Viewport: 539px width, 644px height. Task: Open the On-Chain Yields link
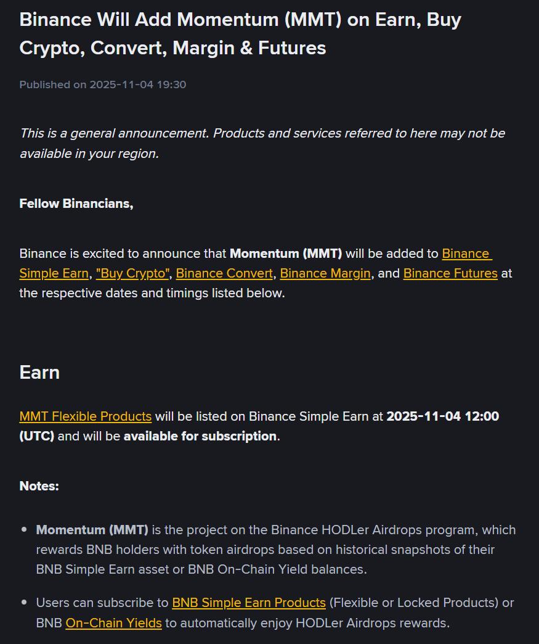113,623
